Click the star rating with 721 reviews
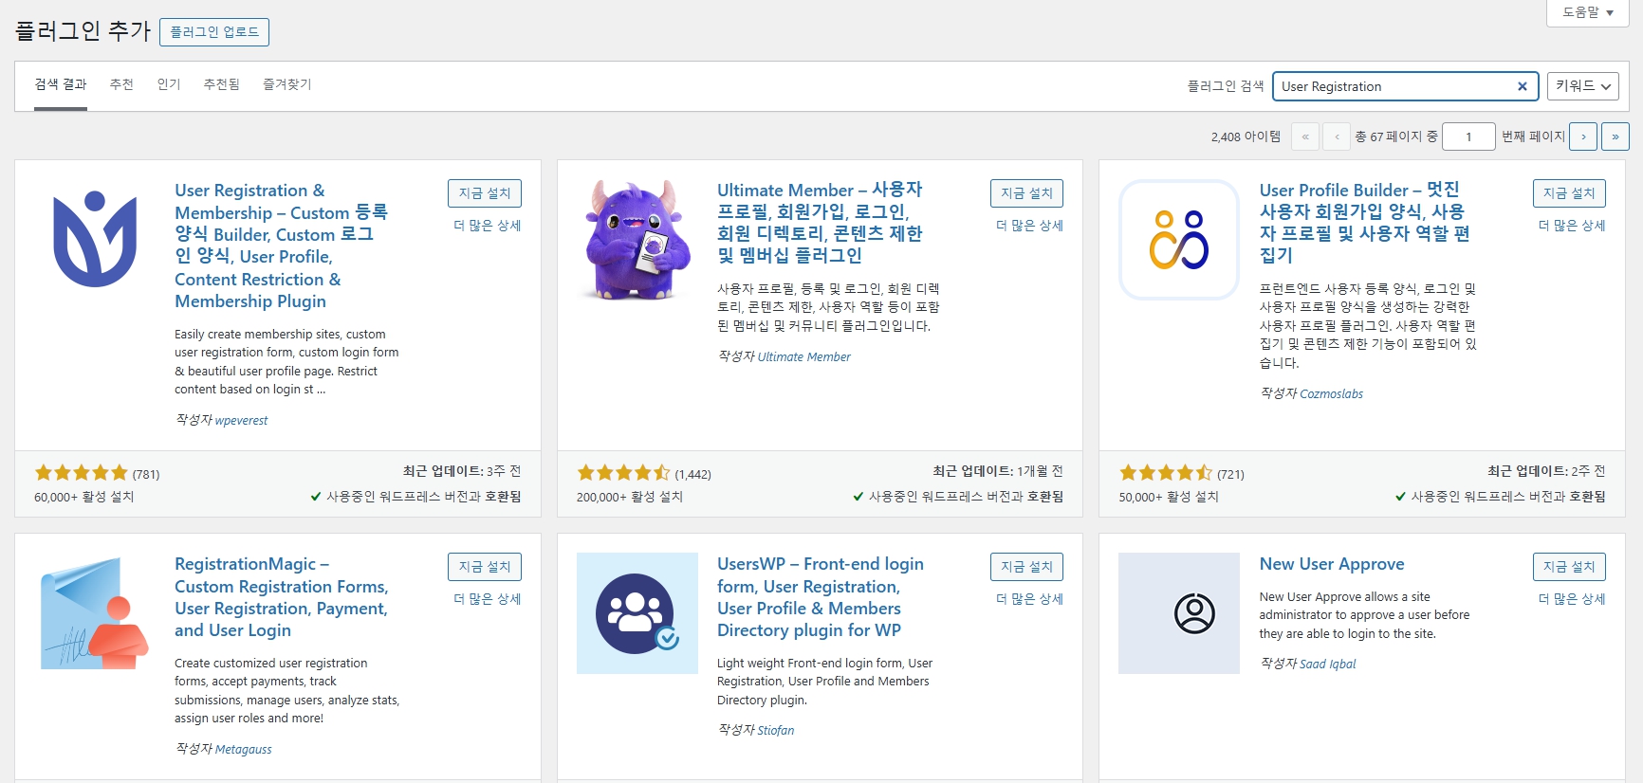Image resolution: width=1643 pixels, height=783 pixels. tap(1166, 473)
